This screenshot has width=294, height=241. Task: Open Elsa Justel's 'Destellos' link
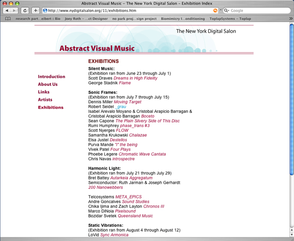pyautogui.click(x=118, y=140)
